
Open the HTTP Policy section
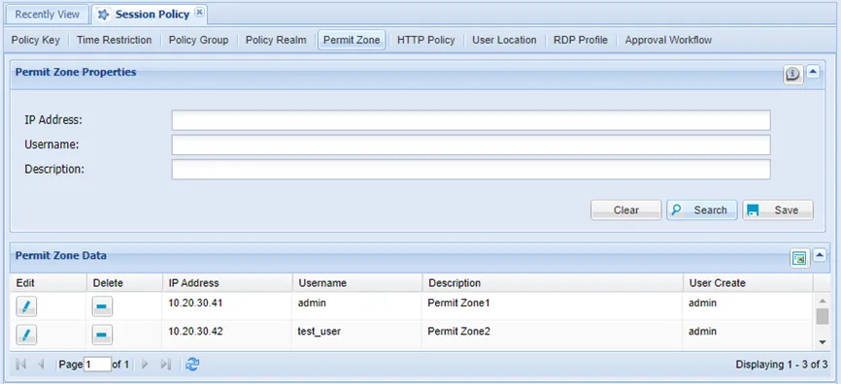point(426,40)
